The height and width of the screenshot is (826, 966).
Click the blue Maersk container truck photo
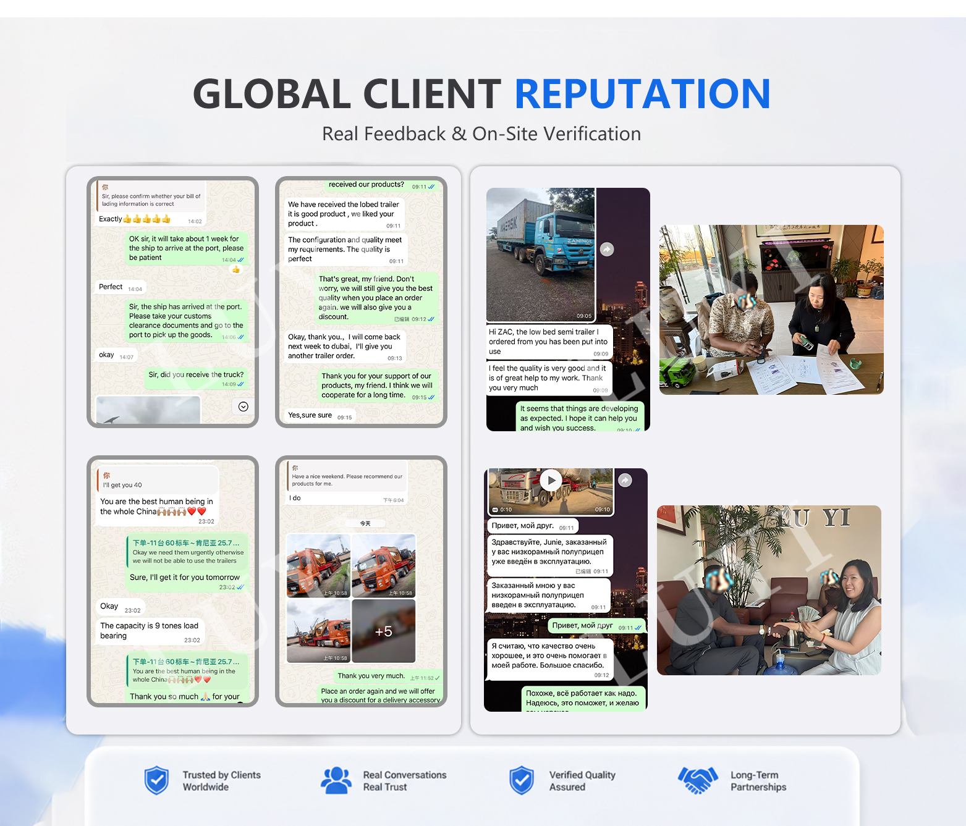pyautogui.click(x=541, y=255)
